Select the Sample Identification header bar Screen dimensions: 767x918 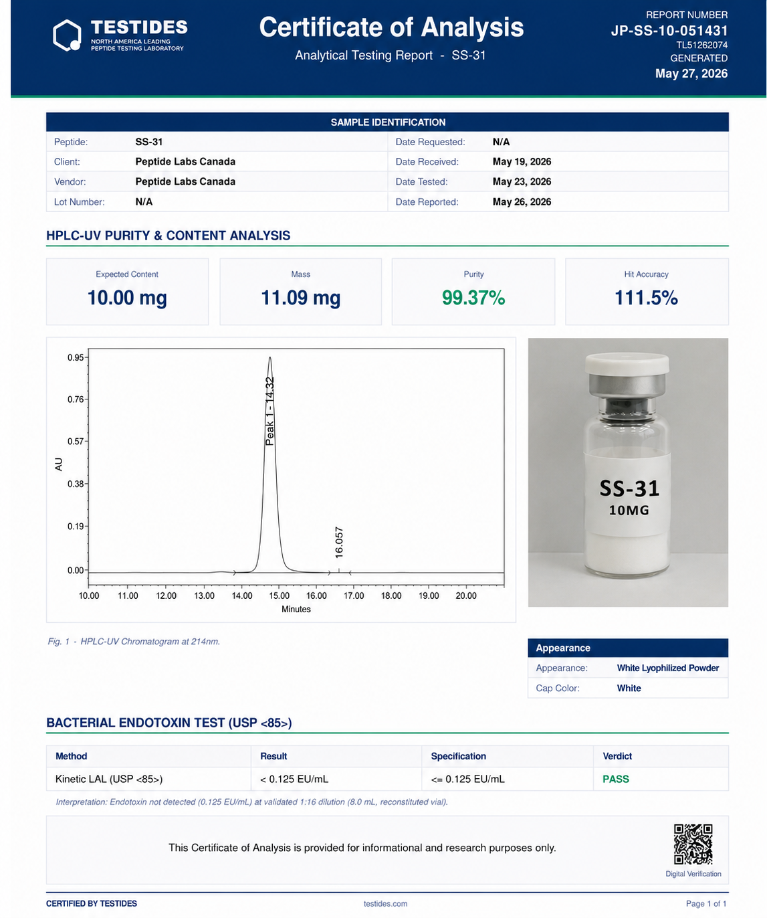pos(387,122)
